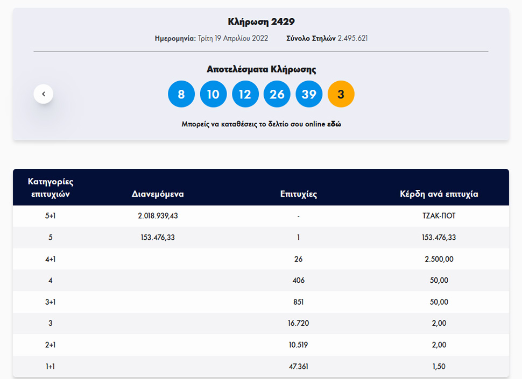Go to the previous draw with left arrow
The height and width of the screenshot is (379, 522).
tap(44, 94)
